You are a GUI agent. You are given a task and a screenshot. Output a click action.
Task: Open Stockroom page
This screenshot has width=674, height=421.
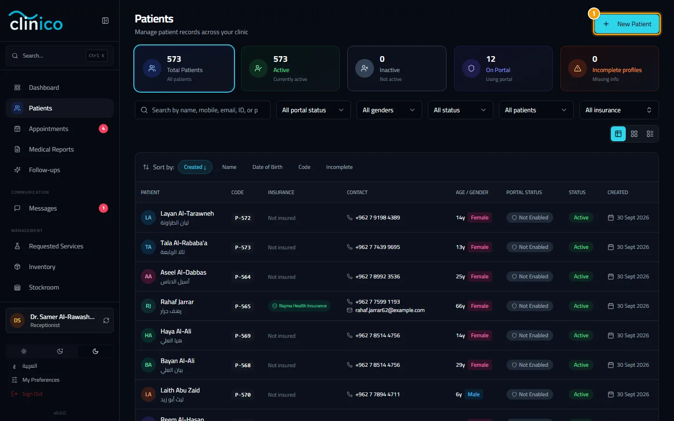tap(59, 287)
